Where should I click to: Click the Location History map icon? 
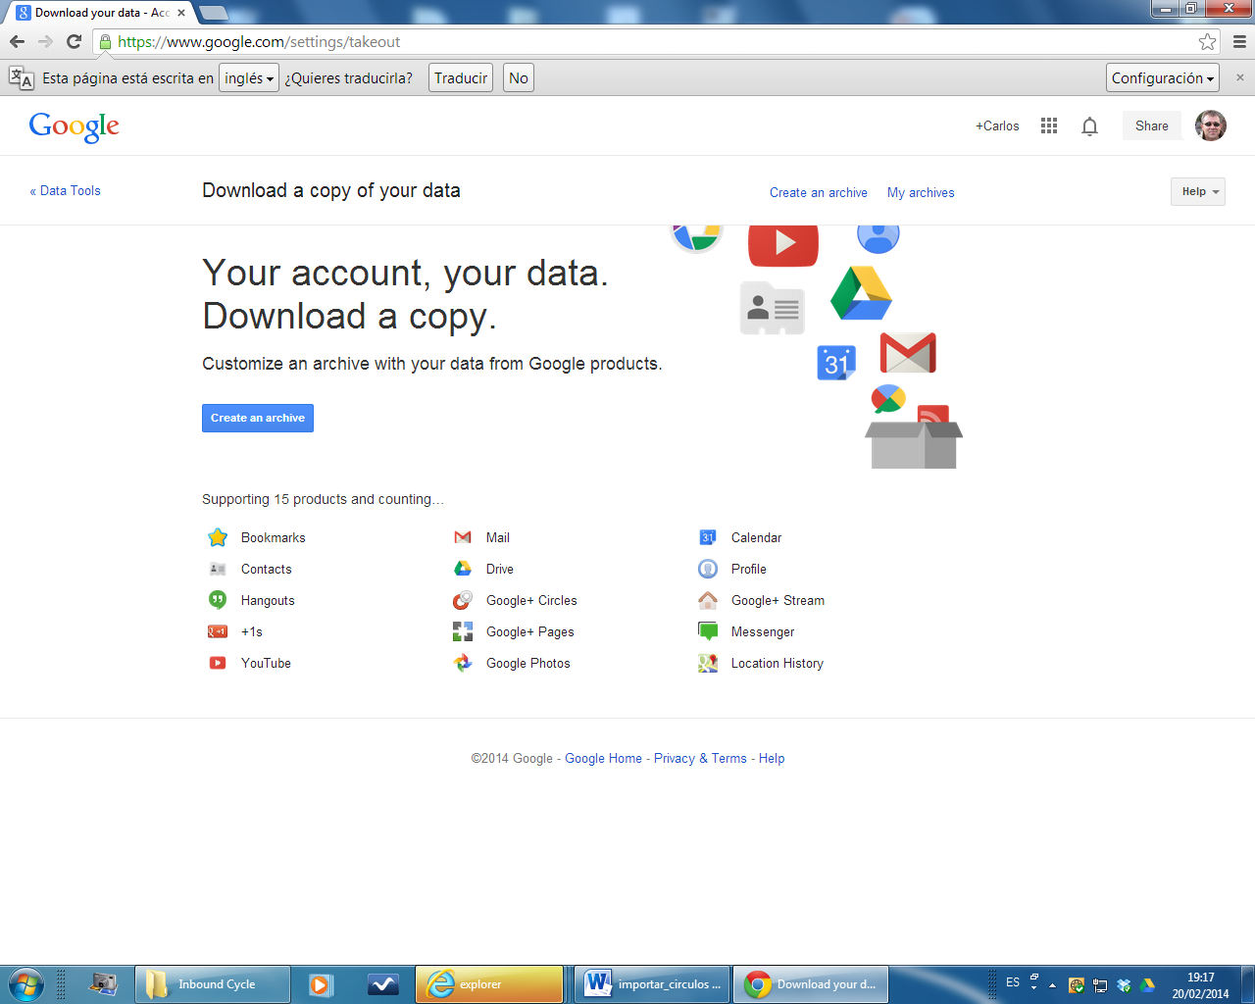(708, 663)
